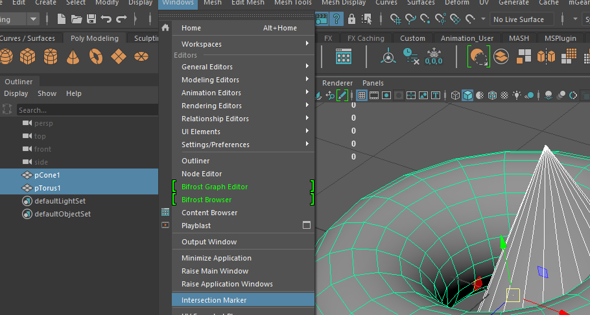Create a polygon plane from shelf
This screenshot has height=315, width=590.
click(x=119, y=56)
